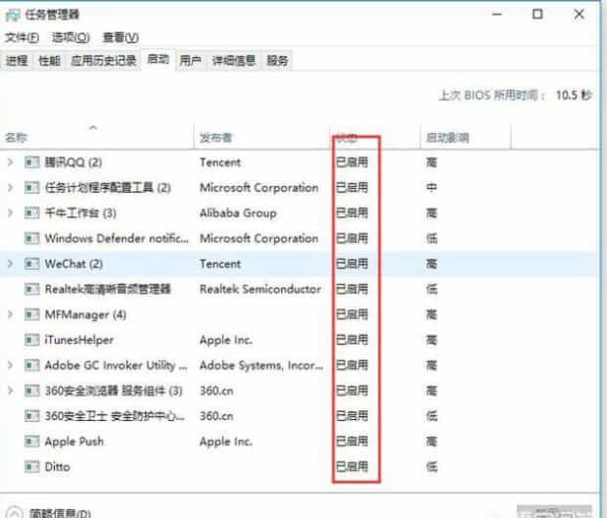Switch to the 进程 tab
This screenshot has width=607, height=518.
click(x=17, y=61)
